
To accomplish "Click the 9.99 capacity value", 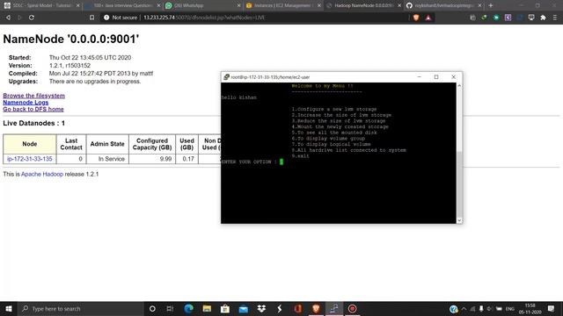I will tap(165, 159).
